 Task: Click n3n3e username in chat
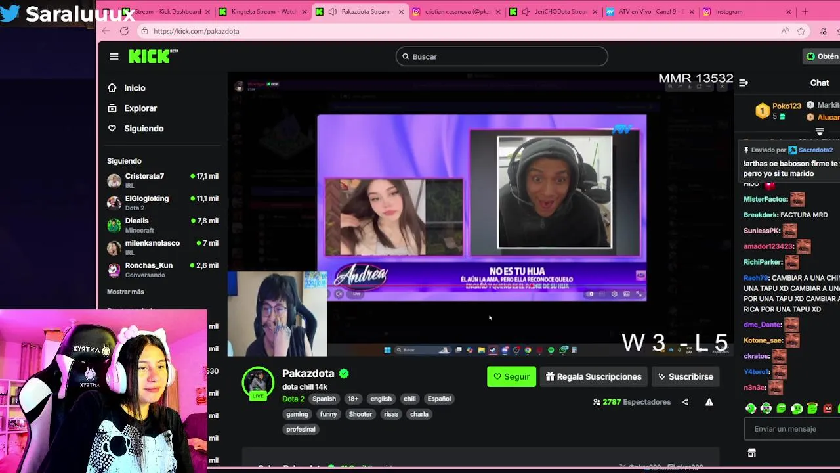coord(755,388)
